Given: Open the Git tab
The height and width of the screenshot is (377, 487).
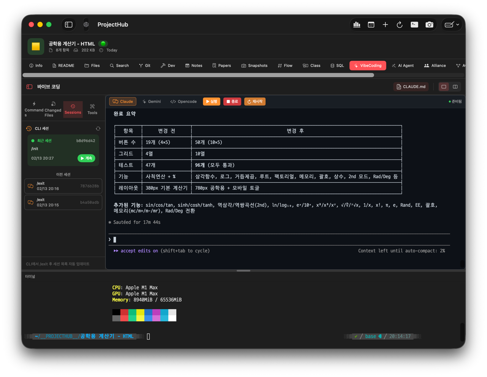Looking at the screenshot, I should (x=144, y=65).
